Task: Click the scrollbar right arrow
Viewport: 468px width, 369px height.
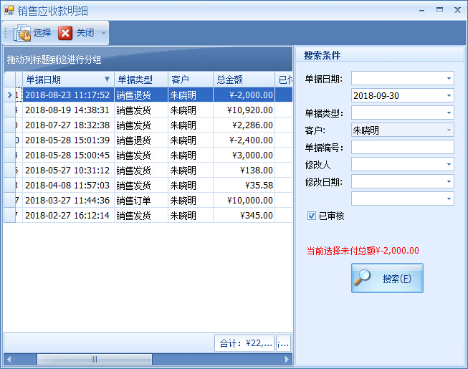Action: coord(287,359)
